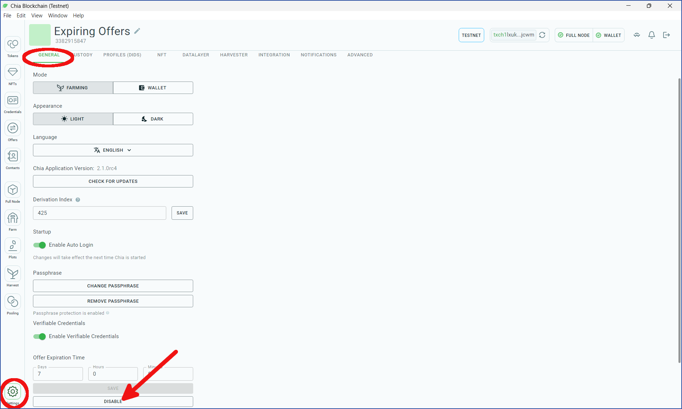Screen dimensions: 682x409
Task: Open the Plots sidebar icon
Action: point(13,246)
